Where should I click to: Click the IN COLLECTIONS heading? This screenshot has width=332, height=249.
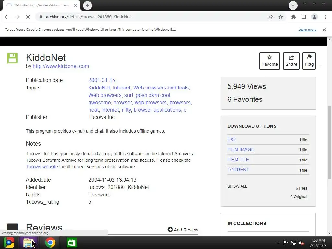point(247,223)
